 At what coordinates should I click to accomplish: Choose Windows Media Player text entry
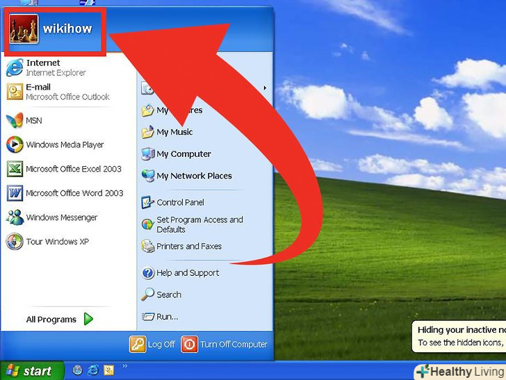tap(65, 144)
